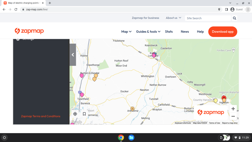The image size is (252, 142).
Task: Click the bookmark icon on map
Action: (84, 114)
